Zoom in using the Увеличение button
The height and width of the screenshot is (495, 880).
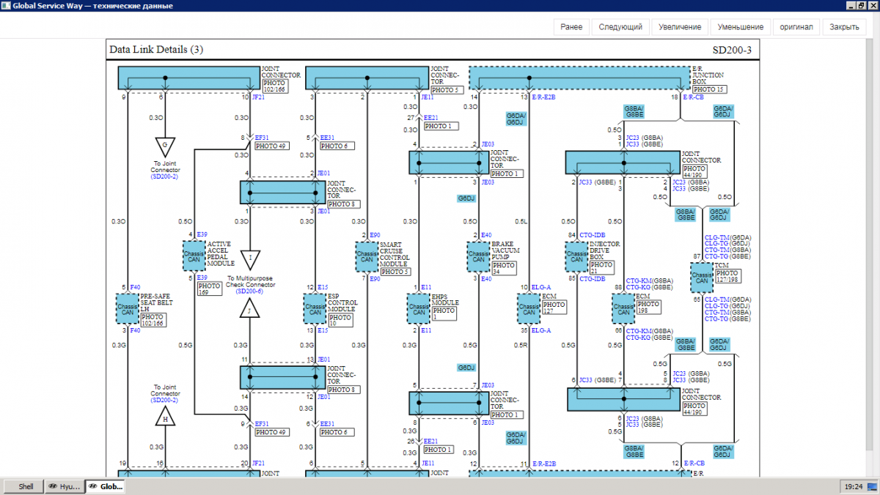[x=680, y=27]
